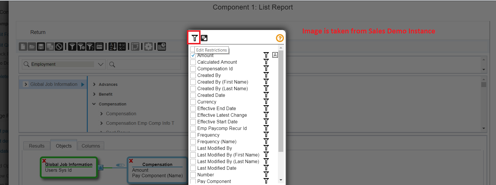The height and width of the screenshot is (185, 496).
Task: Select the Global Job Information object box
Action: pos(69,167)
